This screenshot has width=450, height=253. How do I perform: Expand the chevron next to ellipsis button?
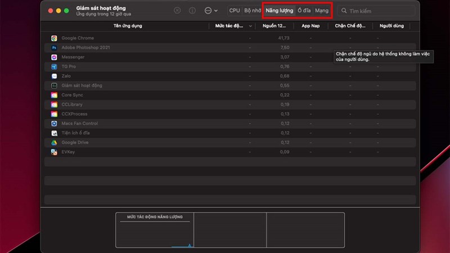(216, 11)
